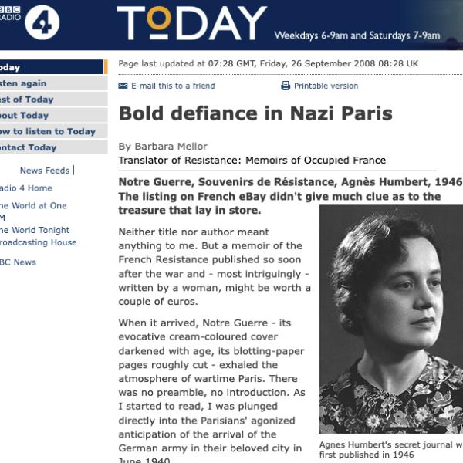Image resolution: width=463 pixels, height=463 pixels.
Task: Click the byline By Barbara Mellor
Action: click(163, 147)
